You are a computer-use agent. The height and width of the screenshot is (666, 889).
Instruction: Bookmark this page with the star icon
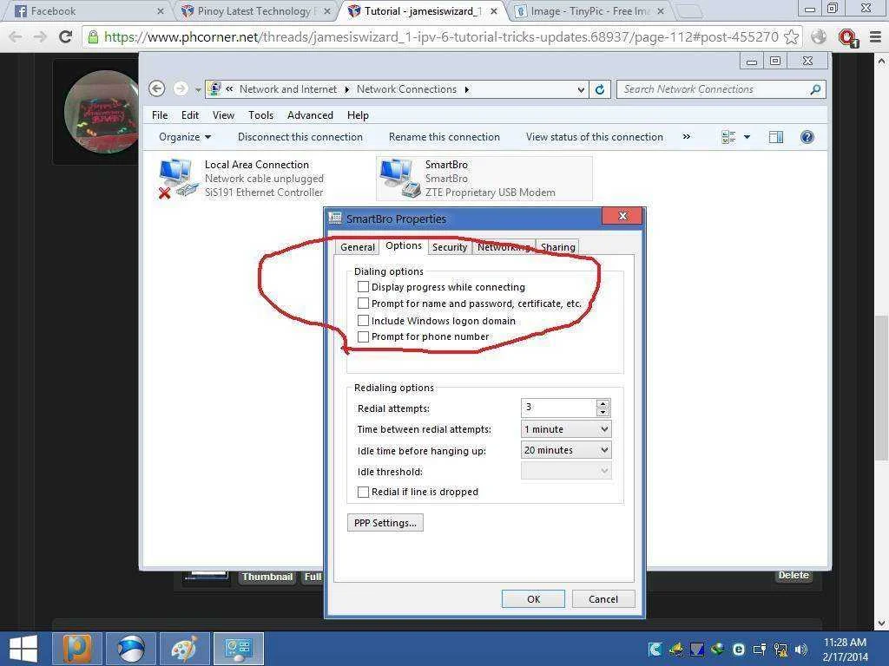click(791, 37)
